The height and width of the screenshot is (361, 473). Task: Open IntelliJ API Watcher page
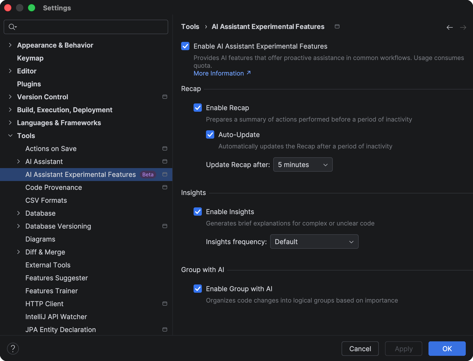tap(56, 317)
